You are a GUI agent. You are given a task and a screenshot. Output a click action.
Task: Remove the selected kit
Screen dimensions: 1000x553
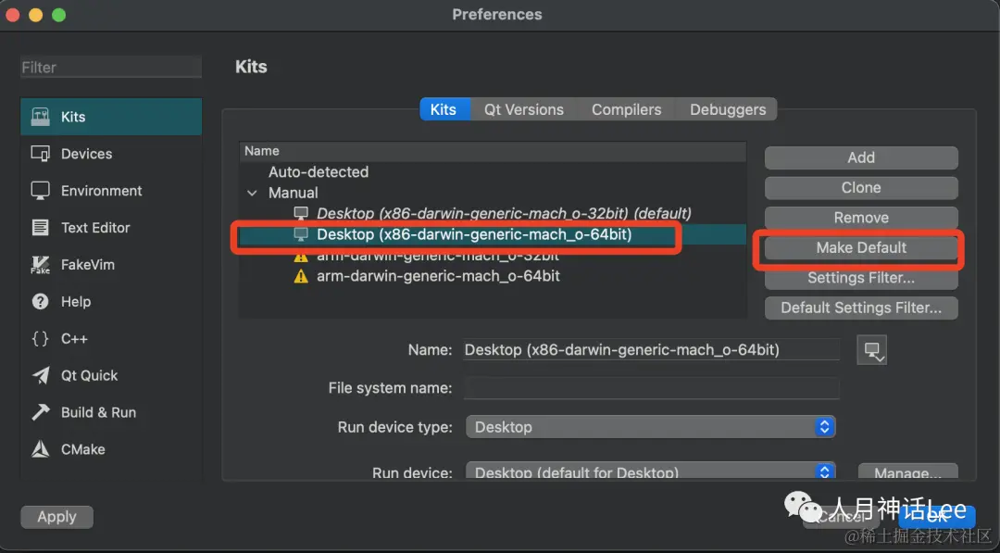click(861, 218)
